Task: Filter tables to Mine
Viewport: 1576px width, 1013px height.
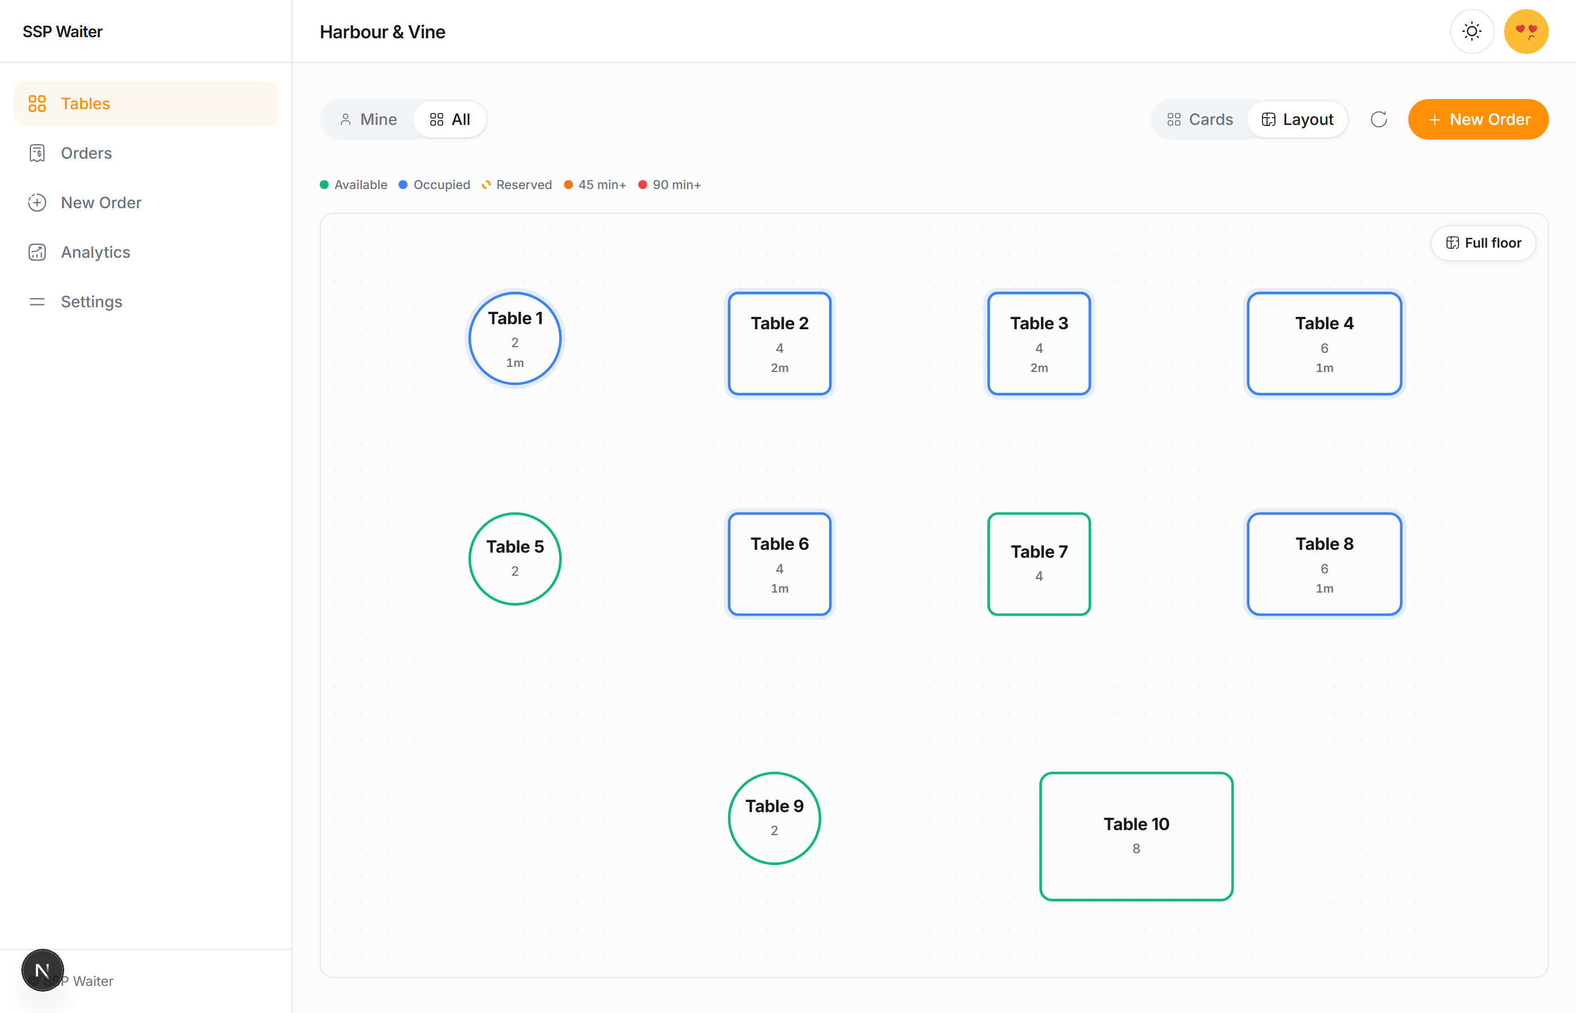Action: coord(368,119)
